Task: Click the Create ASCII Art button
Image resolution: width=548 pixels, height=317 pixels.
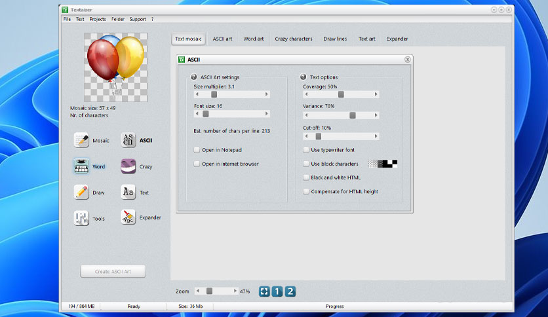Action: point(113,271)
